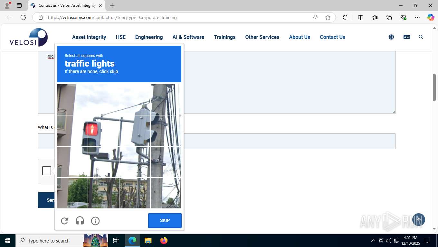Open Browser essentials heart icon

pos(403,17)
